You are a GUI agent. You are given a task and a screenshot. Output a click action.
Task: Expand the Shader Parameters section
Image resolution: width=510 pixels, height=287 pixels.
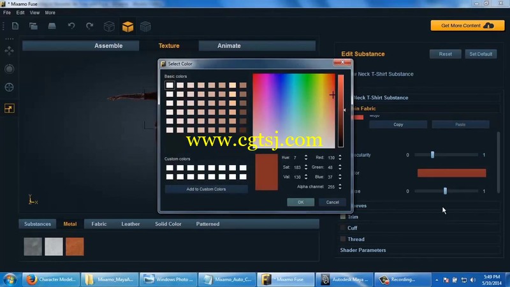tap(363, 250)
